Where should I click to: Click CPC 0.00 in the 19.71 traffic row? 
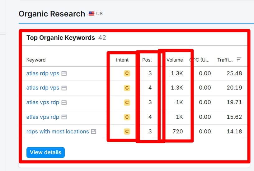(205, 102)
